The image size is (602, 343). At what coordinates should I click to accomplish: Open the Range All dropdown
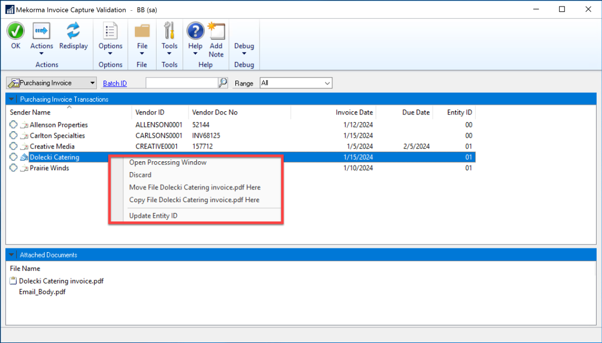point(296,83)
